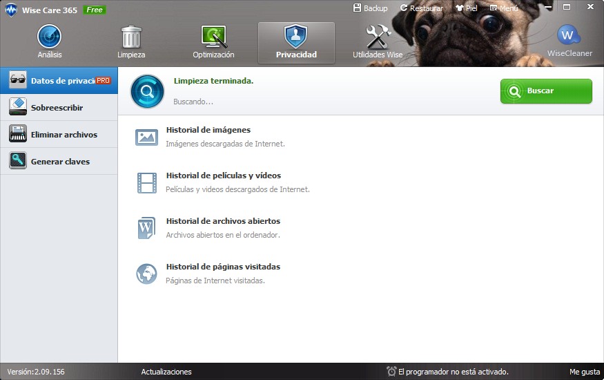Minimize the Wise Care 365 window
This screenshot has width=604, height=380.
tap(548, 8)
